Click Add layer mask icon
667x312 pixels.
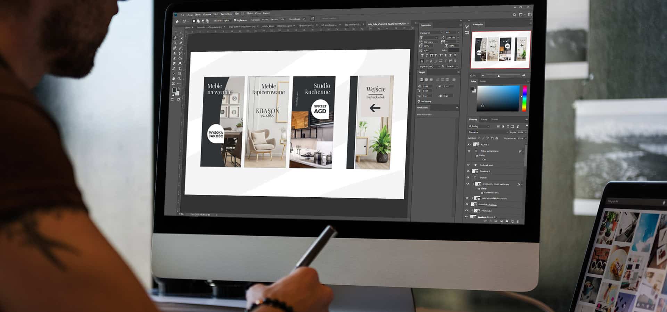[496, 221]
